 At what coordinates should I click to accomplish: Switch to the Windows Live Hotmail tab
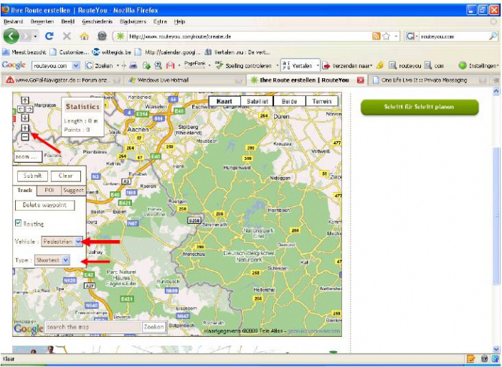[184, 80]
